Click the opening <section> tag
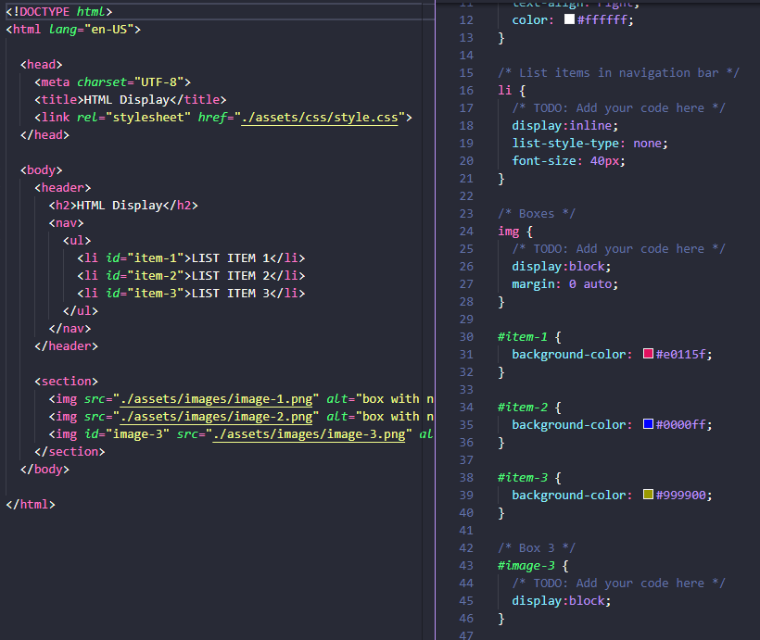The image size is (760, 640). pos(67,382)
